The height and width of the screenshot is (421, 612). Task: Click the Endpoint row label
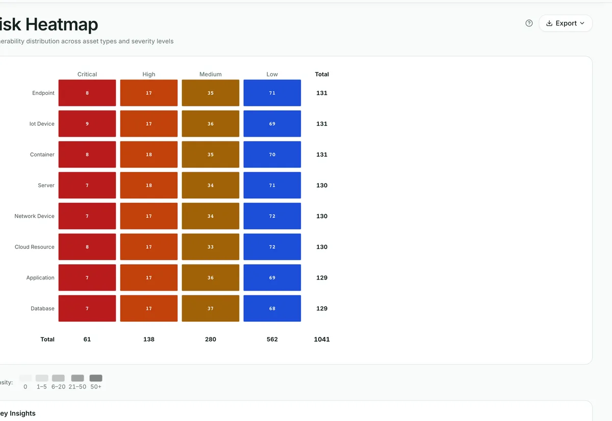(x=43, y=93)
